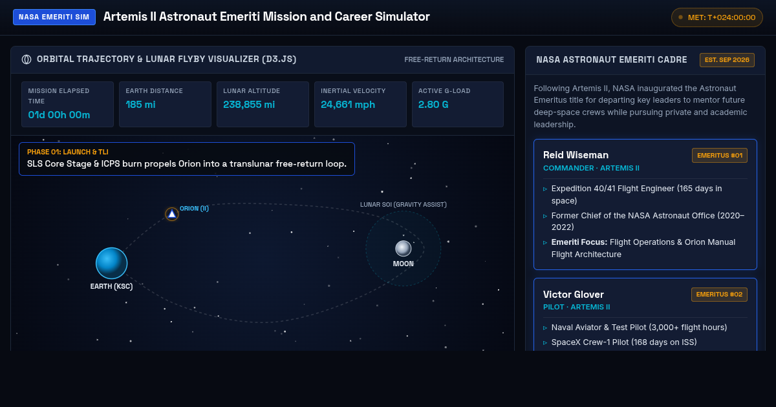
Task: Click the Commander · Artemis II subtitle
Action: click(591, 168)
